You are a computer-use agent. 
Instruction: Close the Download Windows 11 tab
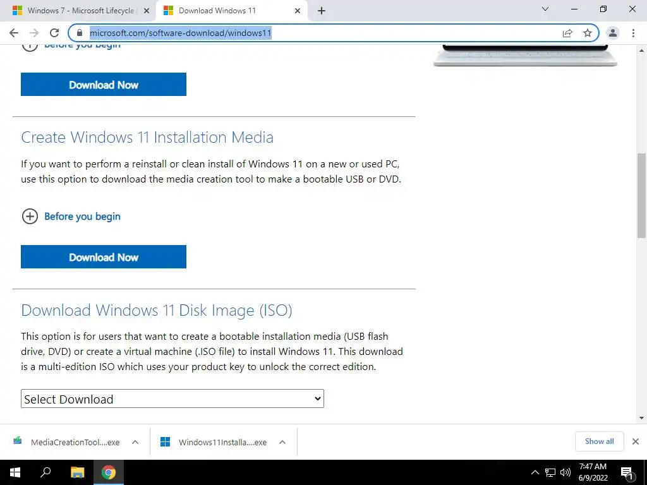tap(298, 11)
